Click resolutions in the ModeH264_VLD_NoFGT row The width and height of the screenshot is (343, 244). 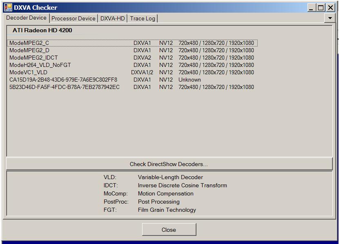(216, 65)
